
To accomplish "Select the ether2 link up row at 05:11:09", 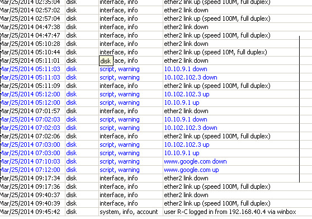I will point(156,86).
